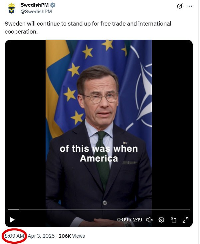The image size is (200, 244).
Task: Play the video
Action: tap(12, 220)
